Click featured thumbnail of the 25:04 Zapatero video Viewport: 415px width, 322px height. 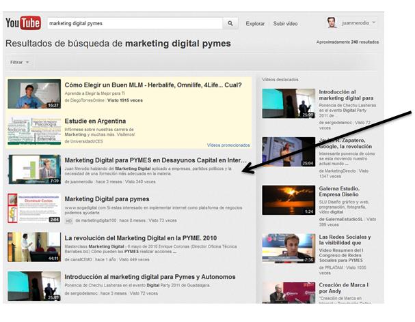(289, 151)
